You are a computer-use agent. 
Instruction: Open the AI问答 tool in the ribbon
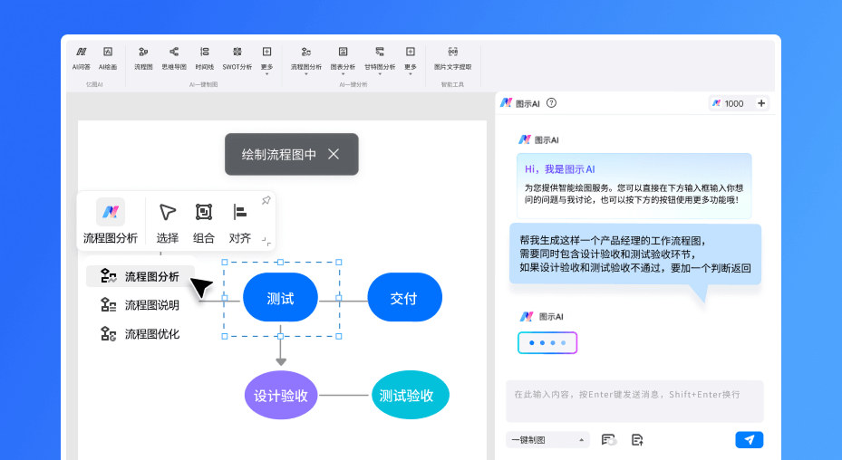[x=82, y=57]
